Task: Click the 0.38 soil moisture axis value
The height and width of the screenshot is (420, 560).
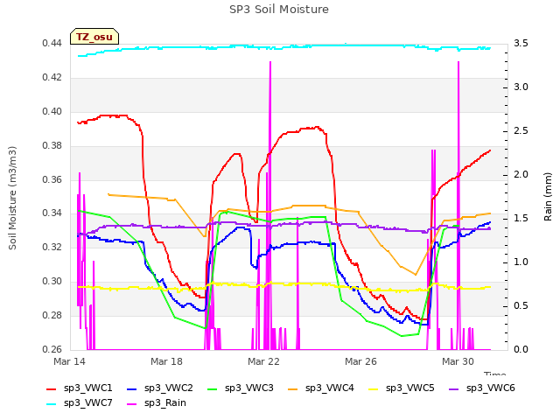Action: [52, 146]
